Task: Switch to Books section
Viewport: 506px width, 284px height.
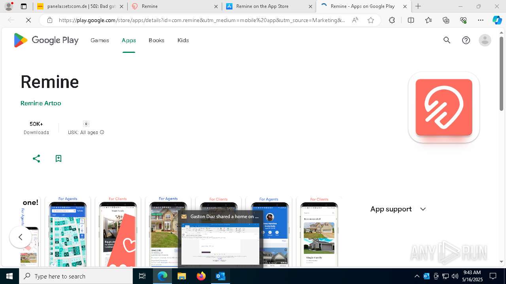Action: (157, 40)
